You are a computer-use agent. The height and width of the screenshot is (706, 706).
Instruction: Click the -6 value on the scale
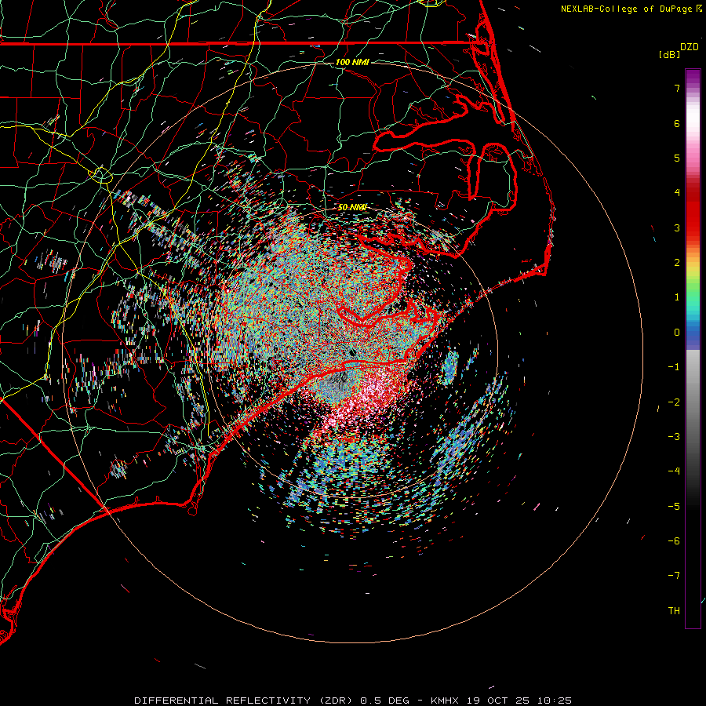[674, 541]
